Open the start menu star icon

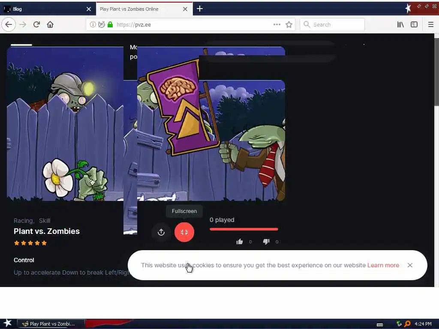pyautogui.click(x=8, y=323)
